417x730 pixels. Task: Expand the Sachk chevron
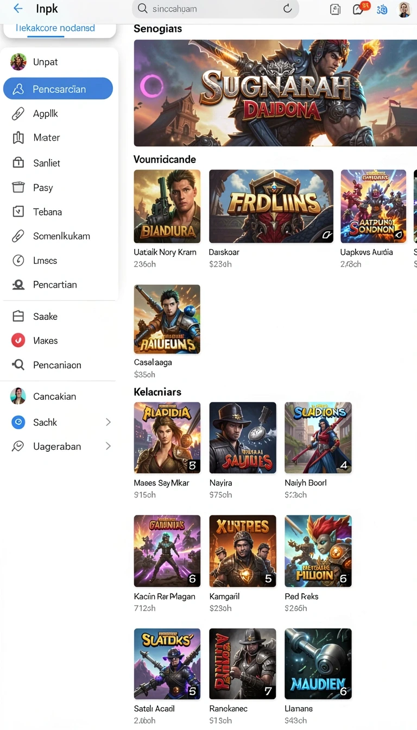coord(108,422)
